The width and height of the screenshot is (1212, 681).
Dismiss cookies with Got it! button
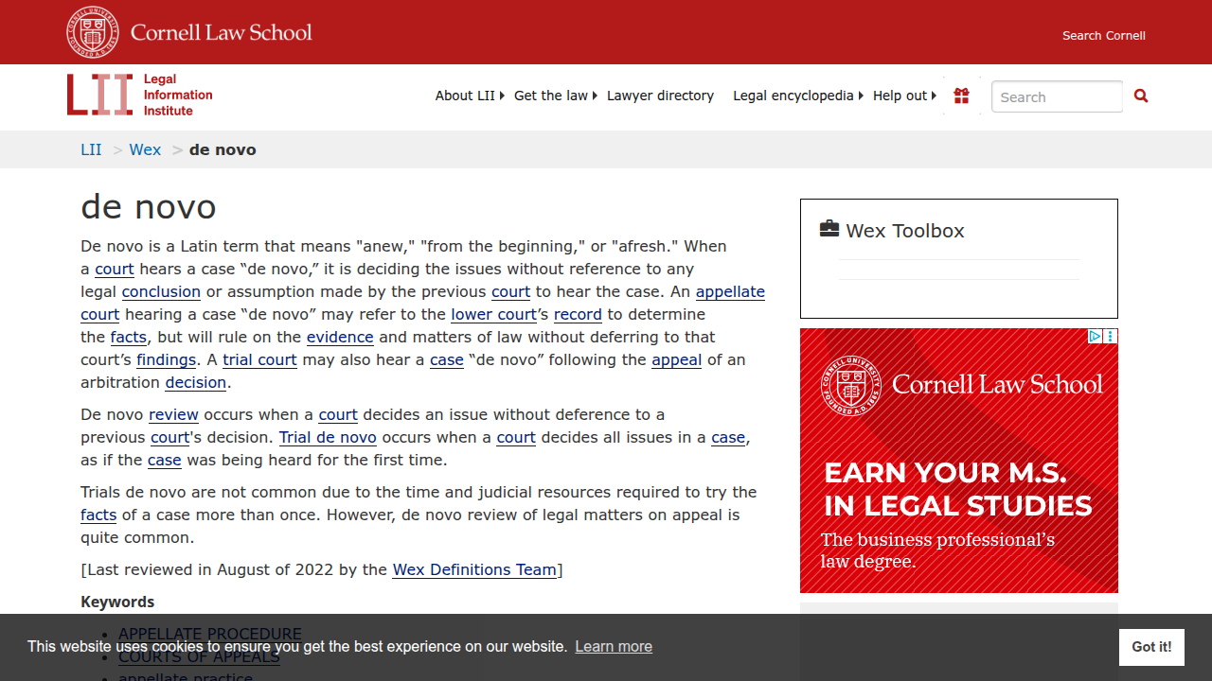[x=1151, y=647]
